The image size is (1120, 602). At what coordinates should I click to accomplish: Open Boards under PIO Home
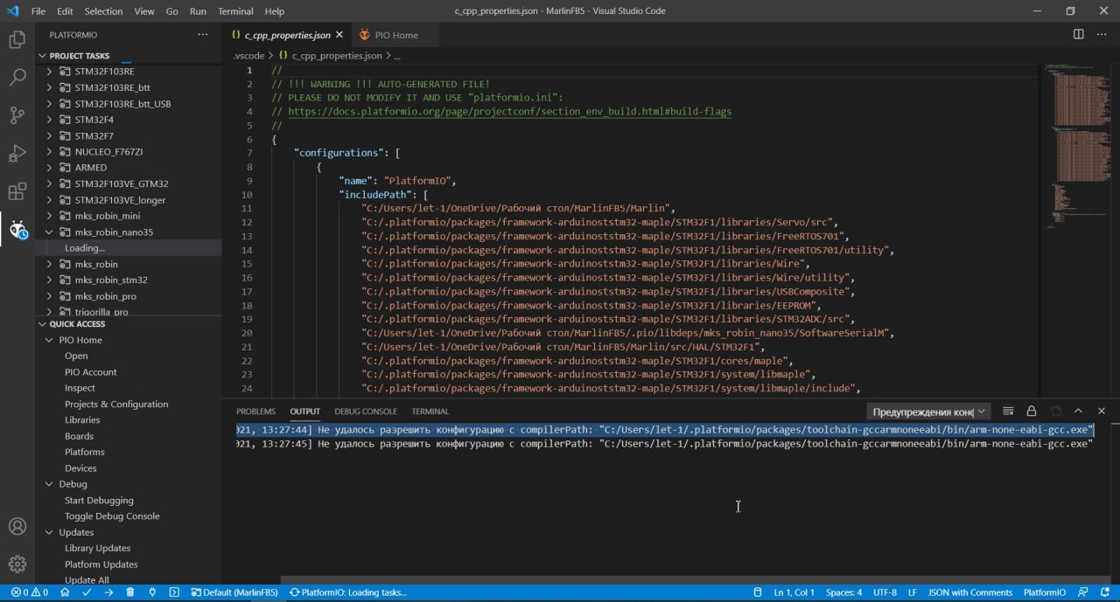pos(79,436)
